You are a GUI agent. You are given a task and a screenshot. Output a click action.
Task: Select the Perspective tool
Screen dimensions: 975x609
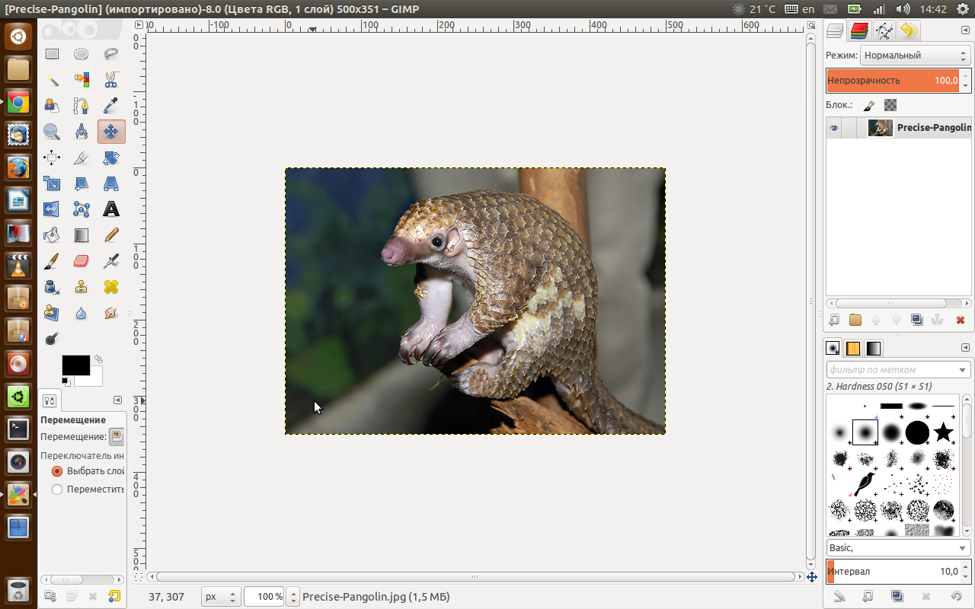(x=111, y=183)
